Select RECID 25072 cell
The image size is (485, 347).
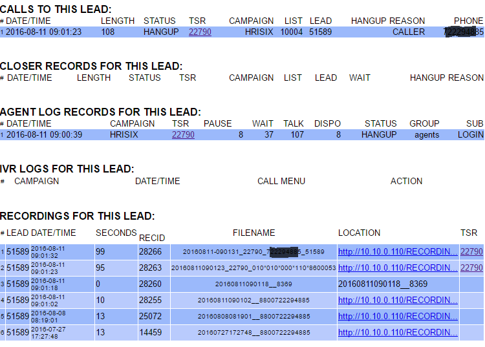pyautogui.click(x=154, y=316)
